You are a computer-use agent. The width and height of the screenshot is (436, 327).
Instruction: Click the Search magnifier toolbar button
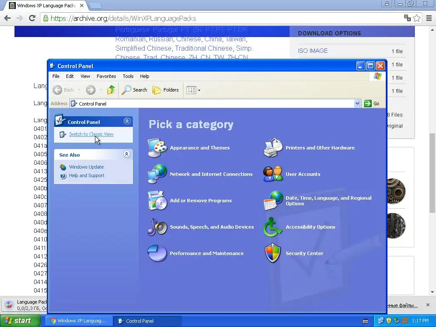tap(134, 90)
